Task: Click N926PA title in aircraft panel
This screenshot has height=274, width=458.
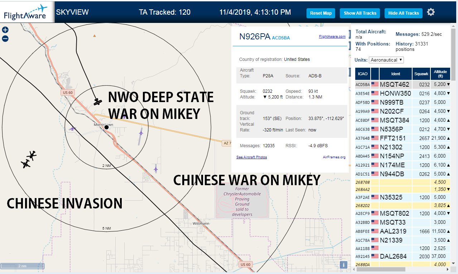Action: tap(255, 37)
